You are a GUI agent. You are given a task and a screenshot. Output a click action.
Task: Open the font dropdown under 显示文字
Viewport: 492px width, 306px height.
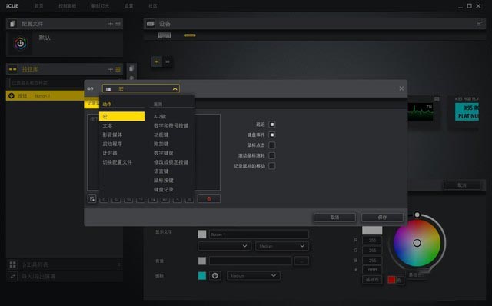[224, 246]
